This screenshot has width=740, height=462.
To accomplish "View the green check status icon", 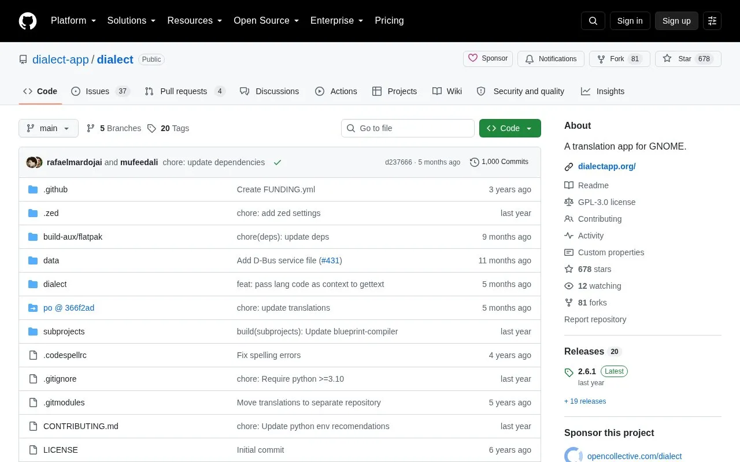I will 277,162.
